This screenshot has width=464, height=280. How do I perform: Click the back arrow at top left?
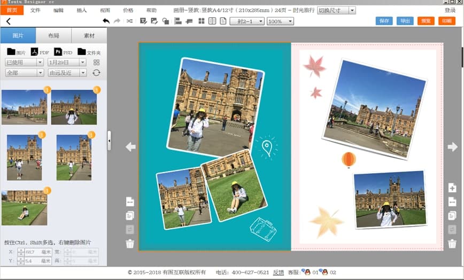pyautogui.click(x=9, y=21)
